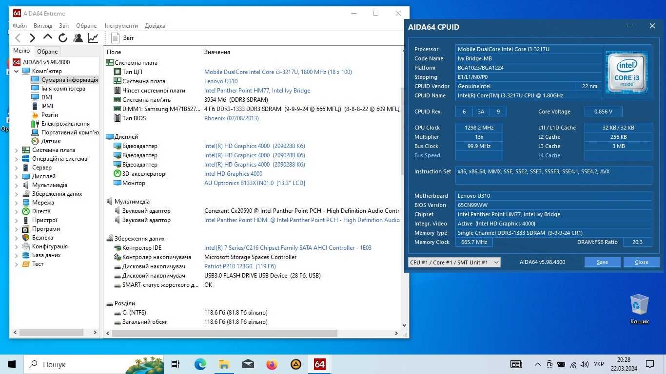Open the Mail app from taskbar
The width and height of the screenshot is (666, 374).
(248, 364)
